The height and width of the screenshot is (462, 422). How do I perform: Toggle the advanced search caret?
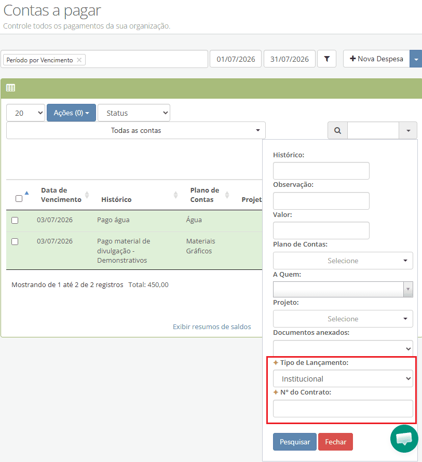coord(408,130)
